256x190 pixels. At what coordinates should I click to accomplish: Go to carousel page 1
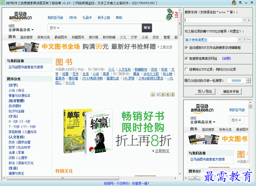click(x=153, y=94)
